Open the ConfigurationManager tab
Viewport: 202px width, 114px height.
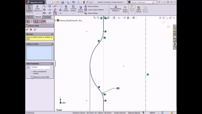pyautogui.click(x=36, y=22)
